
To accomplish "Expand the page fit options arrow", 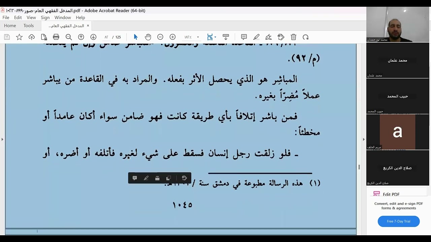I will [x=215, y=37].
